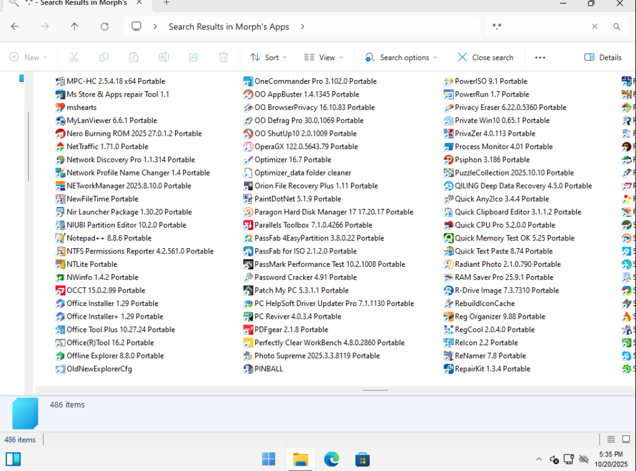Screen dimensions: 636x471
Task: Launch Microsoft Store from taskbar
Action: click(x=362, y=459)
